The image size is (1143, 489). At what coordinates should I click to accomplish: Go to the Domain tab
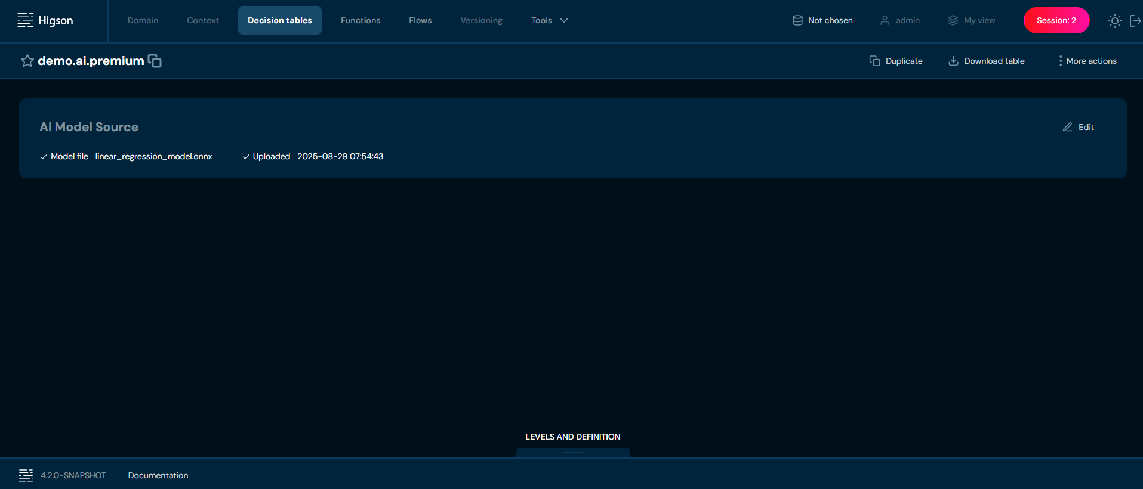(x=143, y=20)
